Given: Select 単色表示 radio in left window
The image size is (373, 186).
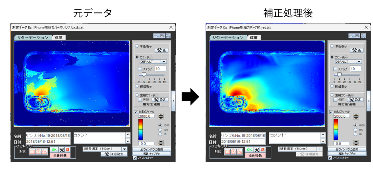Looking at the screenshot, I should (x=137, y=46).
